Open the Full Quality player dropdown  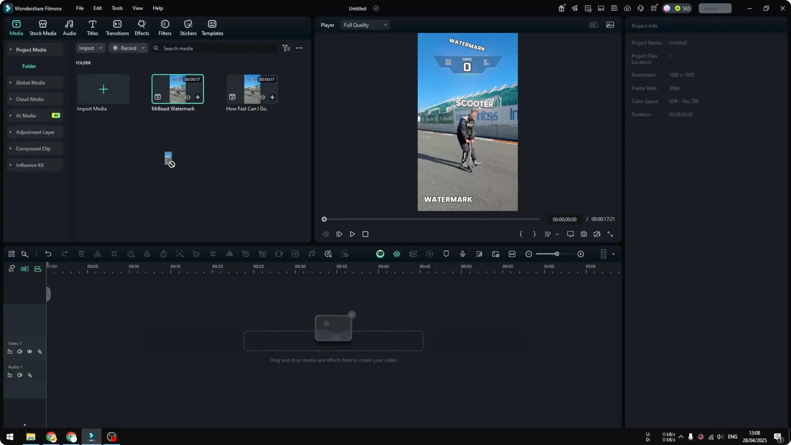365,25
